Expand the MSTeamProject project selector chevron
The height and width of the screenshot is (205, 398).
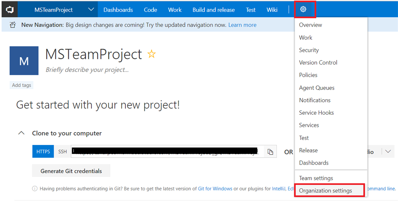click(91, 10)
